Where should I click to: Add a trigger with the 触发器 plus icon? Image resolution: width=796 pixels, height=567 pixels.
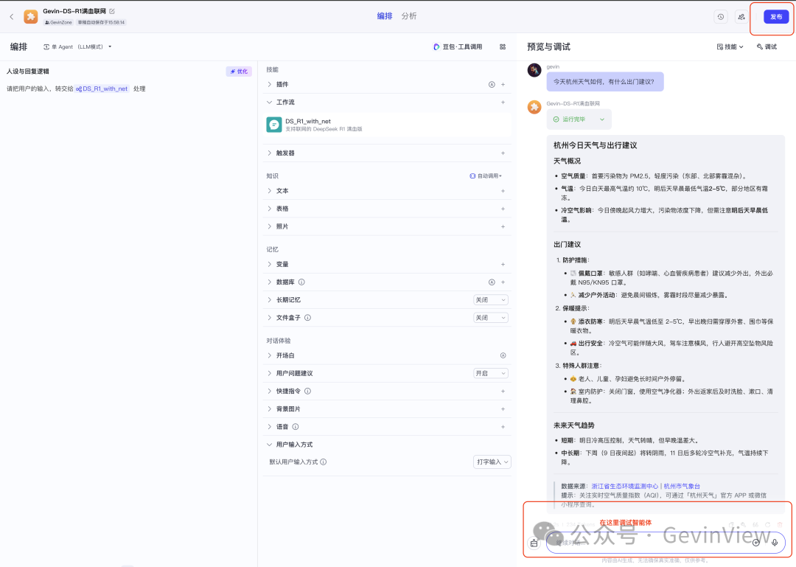(x=503, y=153)
